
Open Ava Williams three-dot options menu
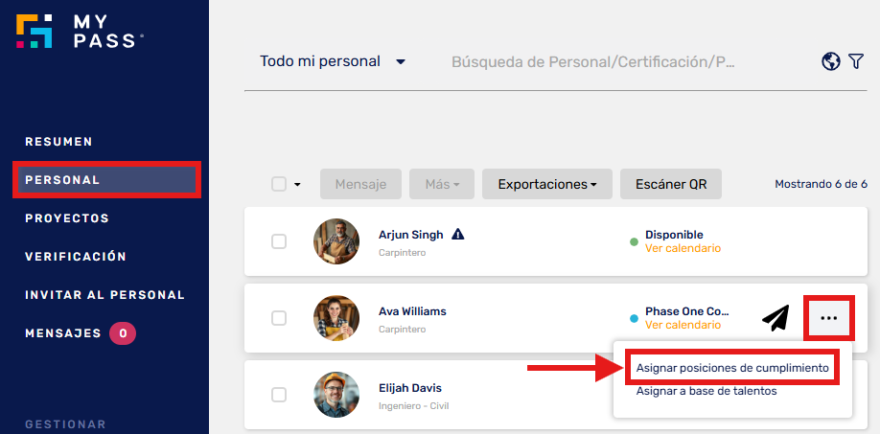tap(829, 317)
